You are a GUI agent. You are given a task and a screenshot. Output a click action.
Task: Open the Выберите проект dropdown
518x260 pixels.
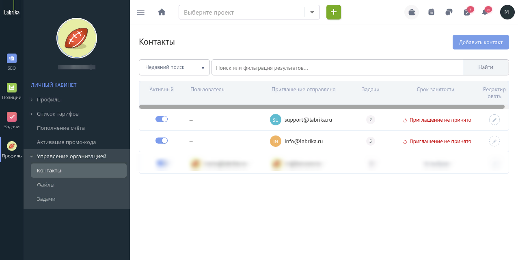coord(249,12)
